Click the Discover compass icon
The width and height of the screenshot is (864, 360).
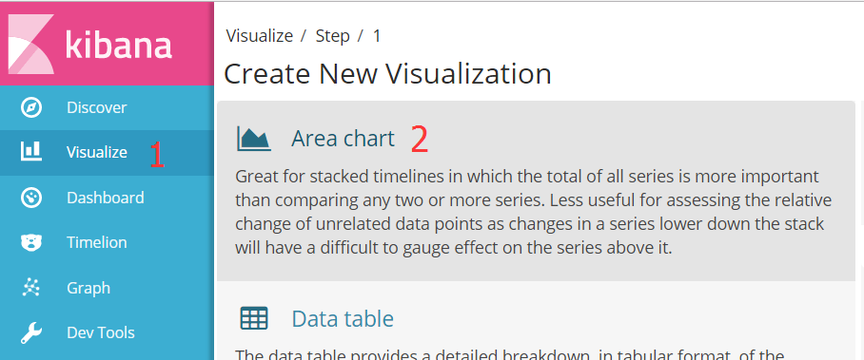(x=30, y=107)
